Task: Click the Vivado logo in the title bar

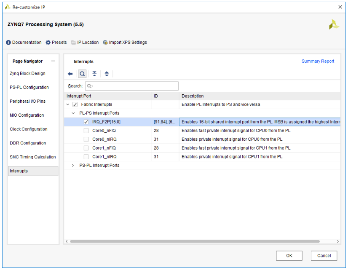Action: (x=8, y=7)
